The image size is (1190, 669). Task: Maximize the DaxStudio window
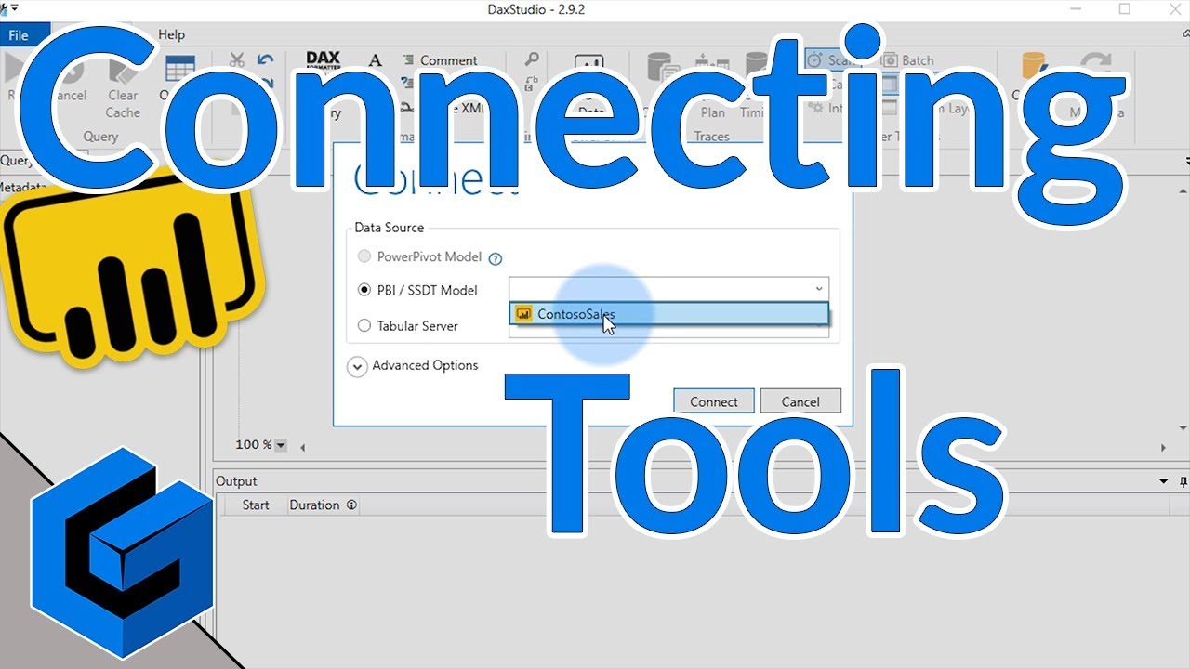point(1125,9)
